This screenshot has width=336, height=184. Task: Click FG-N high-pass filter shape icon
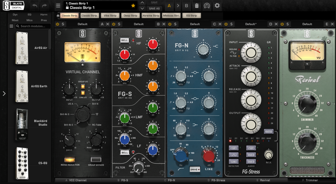click(180, 169)
